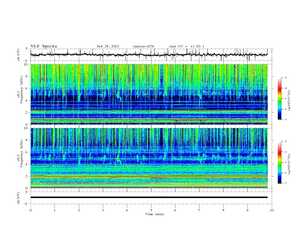Click the time axis tick label '3'
Image resolution: width=306 pixels, height=236 pixels.
pos(103,210)
